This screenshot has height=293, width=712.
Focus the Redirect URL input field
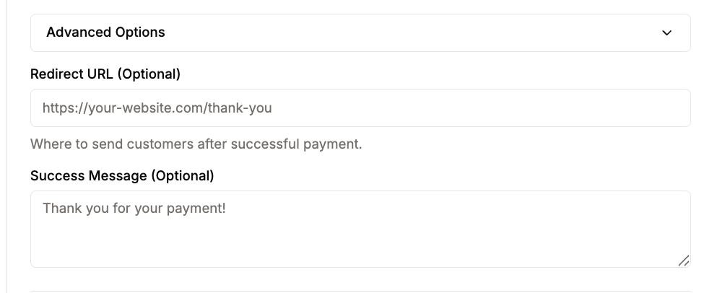click(x=360, y=108)
